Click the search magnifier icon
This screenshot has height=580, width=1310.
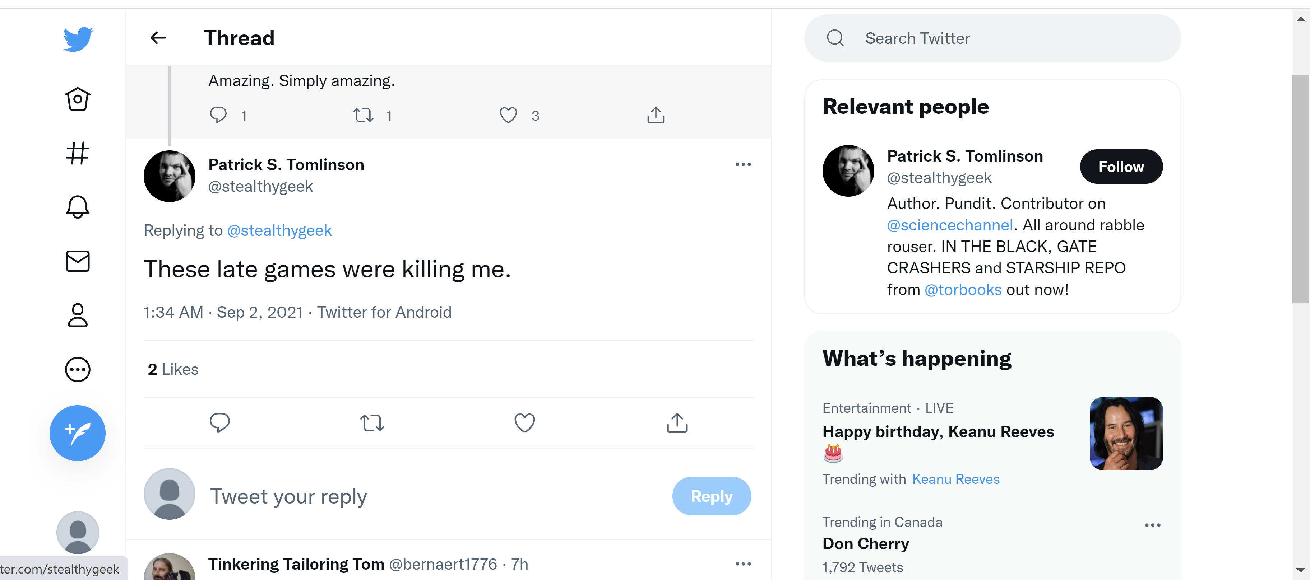[x=835, y=38]
